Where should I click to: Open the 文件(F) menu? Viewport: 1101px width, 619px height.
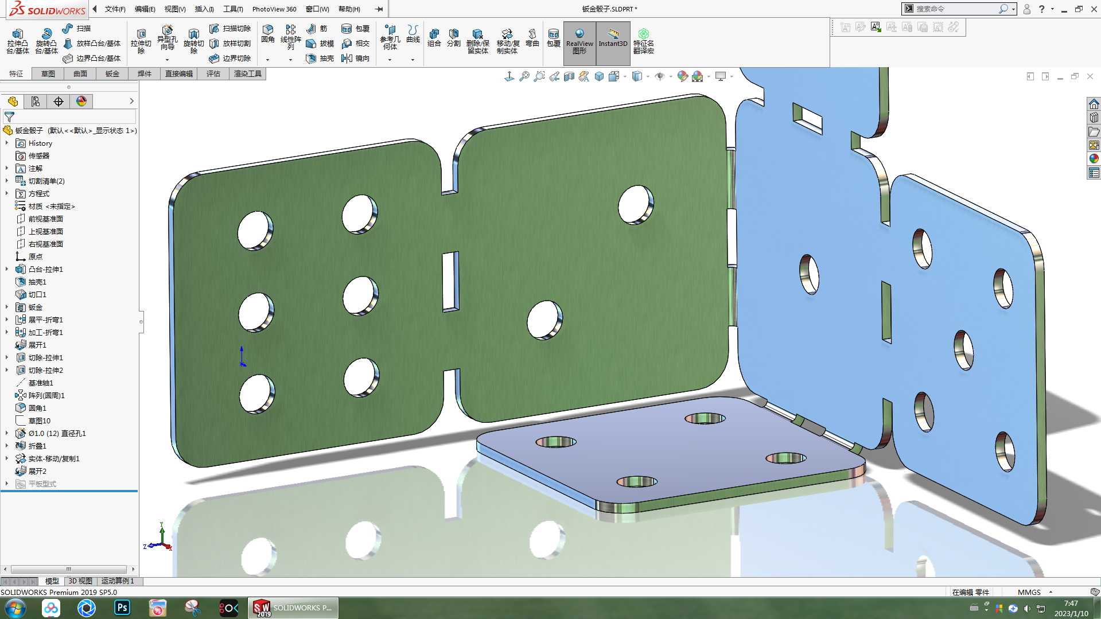[x=115, y=9]
